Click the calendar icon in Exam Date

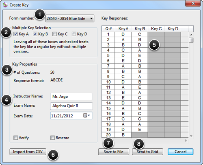tap(85, 116)
